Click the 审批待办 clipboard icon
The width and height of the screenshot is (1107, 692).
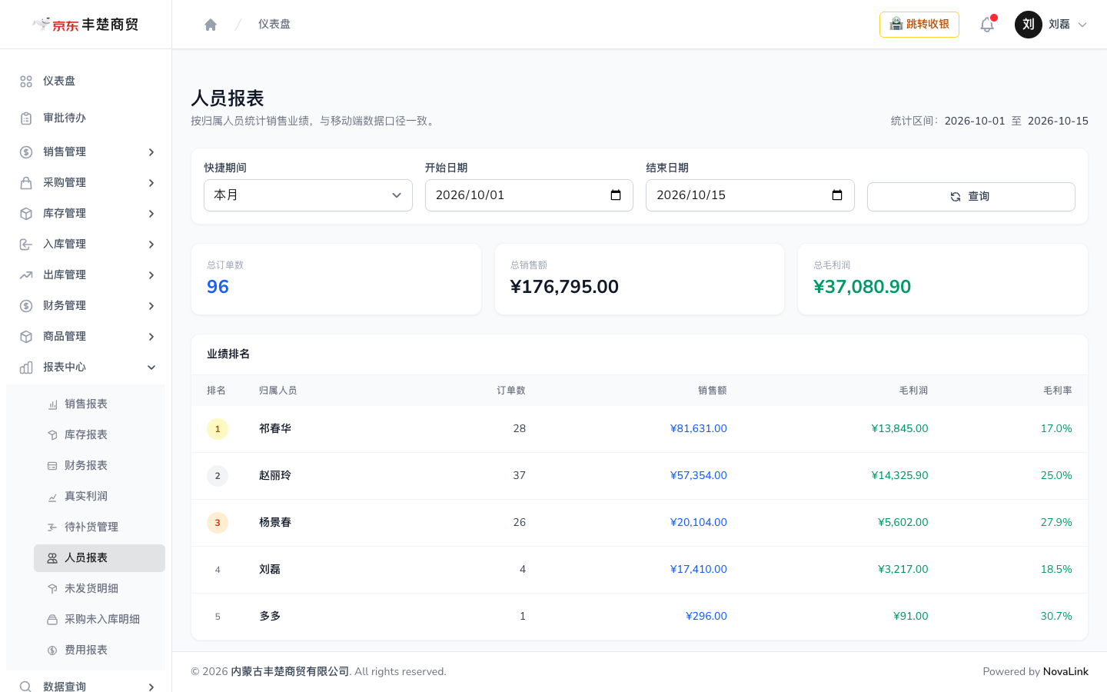[x=26, y=118]
